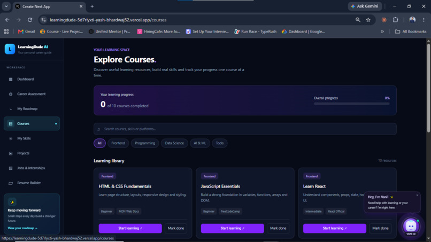Filter courses by AI & ML
The image size is (431, 242).
pyautogui.click(x=200, y=143)
